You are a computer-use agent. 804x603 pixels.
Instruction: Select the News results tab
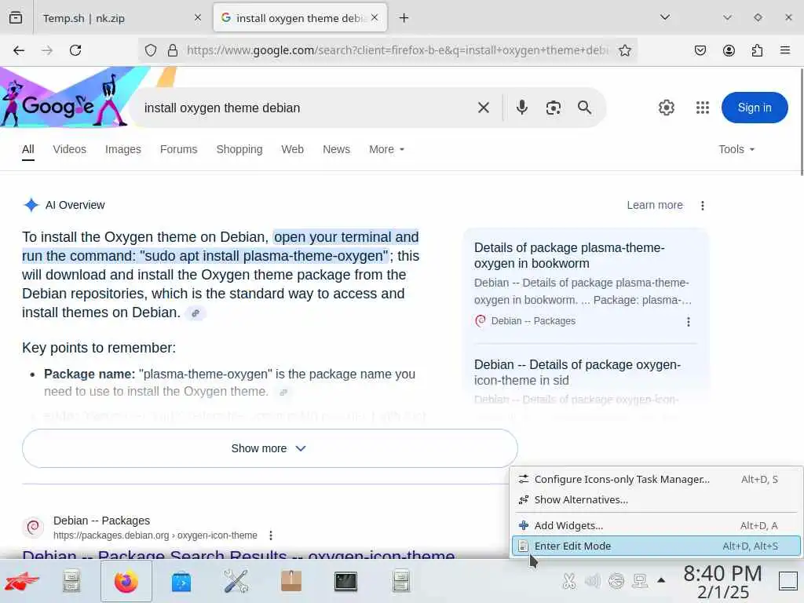tap(336, 149)
